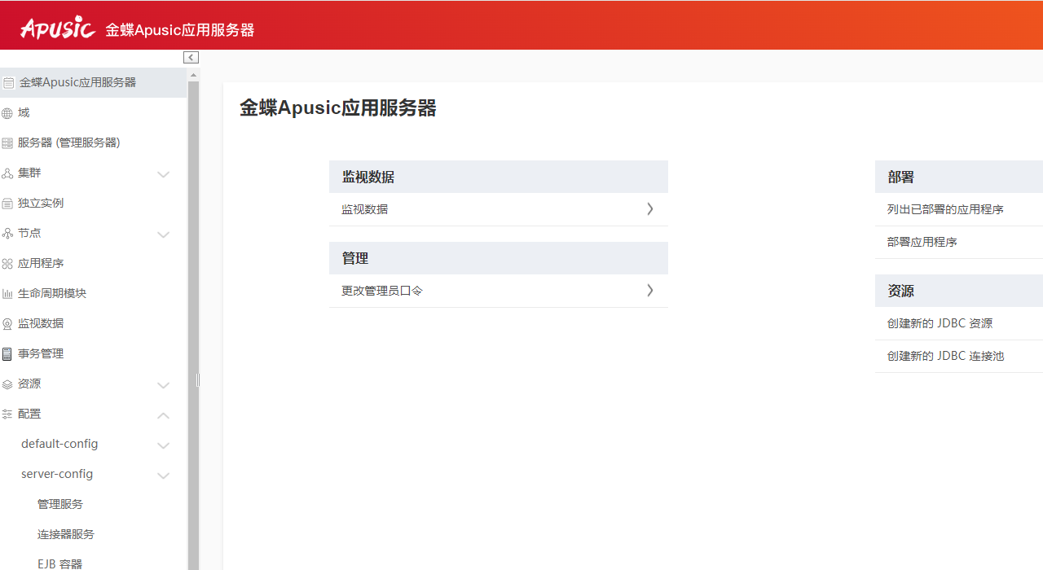The width and height of the screenshot is (1043, 570).
Task: Open 更改管理员口令 link
Action: coord(382,291)
